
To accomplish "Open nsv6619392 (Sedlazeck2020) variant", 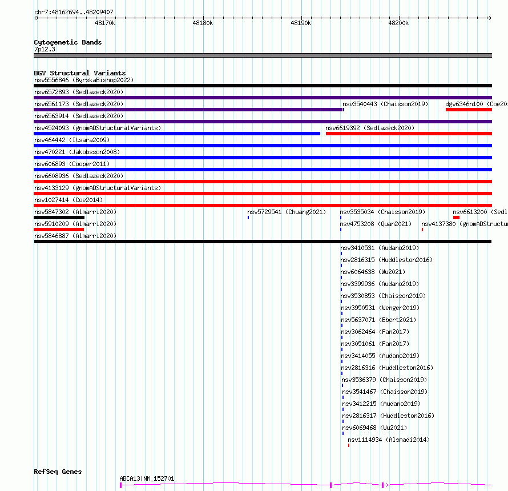I will click(x=370, y=128).
